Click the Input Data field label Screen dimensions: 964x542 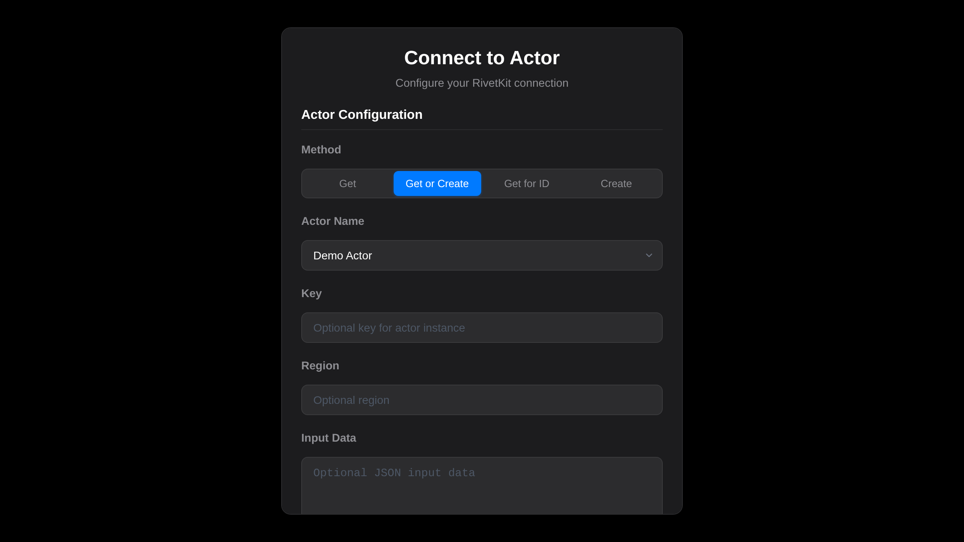[329, 438]
